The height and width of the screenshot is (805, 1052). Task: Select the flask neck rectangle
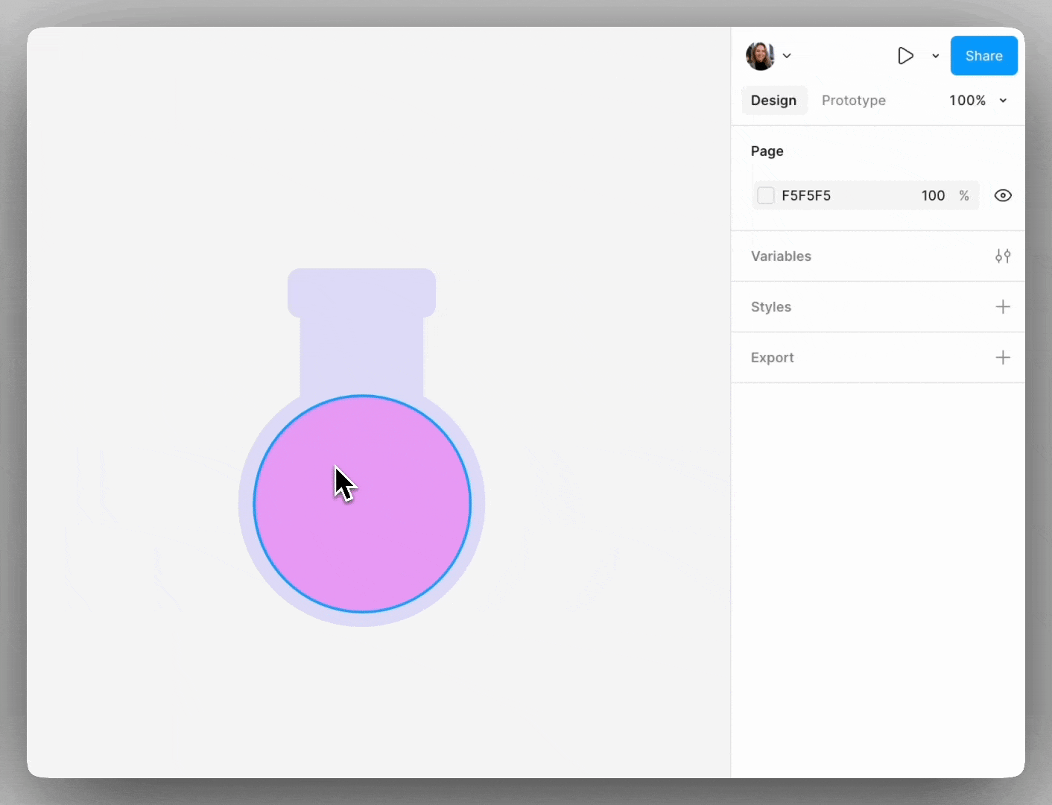pyautogui.click(x=361, y=354)
